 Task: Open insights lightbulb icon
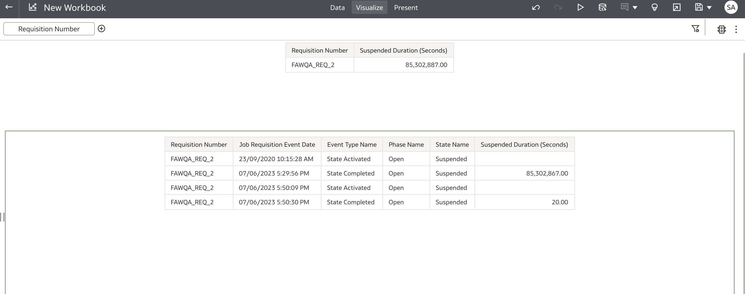(x=654, y=7)
